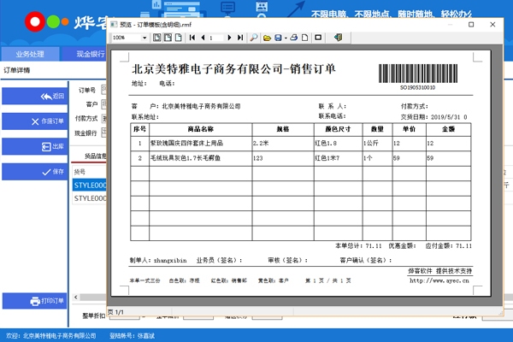Jump to the first page of preview
513x342 pixels.
[192, 38]
